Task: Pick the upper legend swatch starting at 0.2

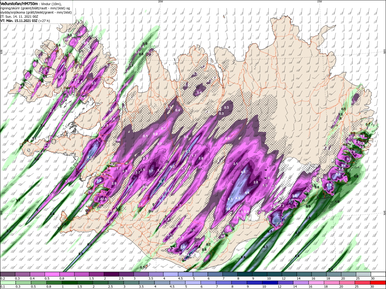Action: click(8, 274)
